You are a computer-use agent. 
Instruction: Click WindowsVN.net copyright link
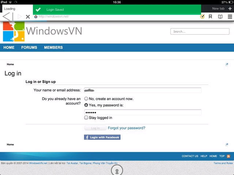38,163
